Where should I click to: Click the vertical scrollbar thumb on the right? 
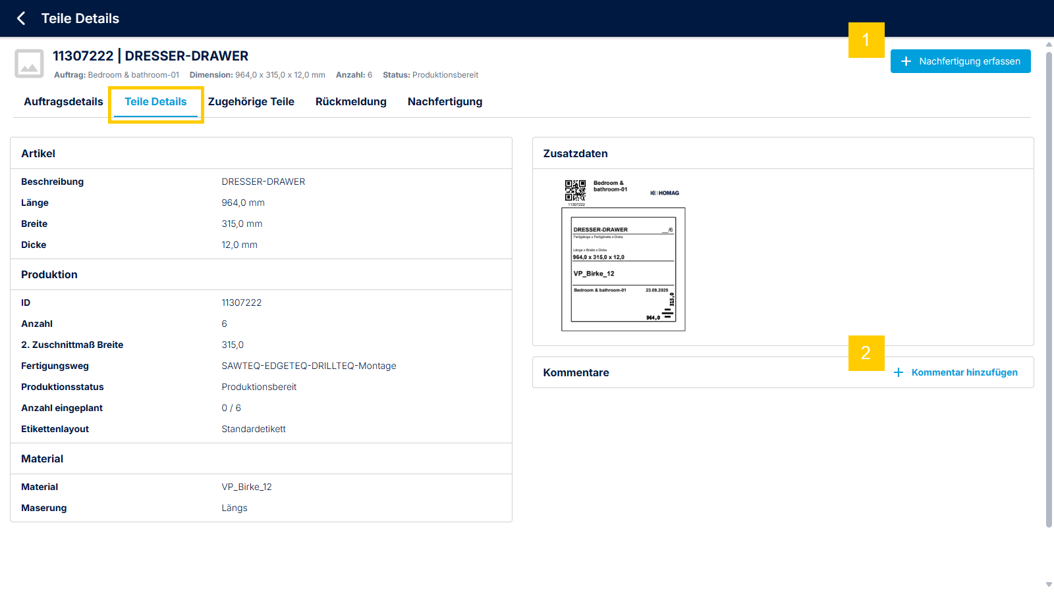[1049, 289]
